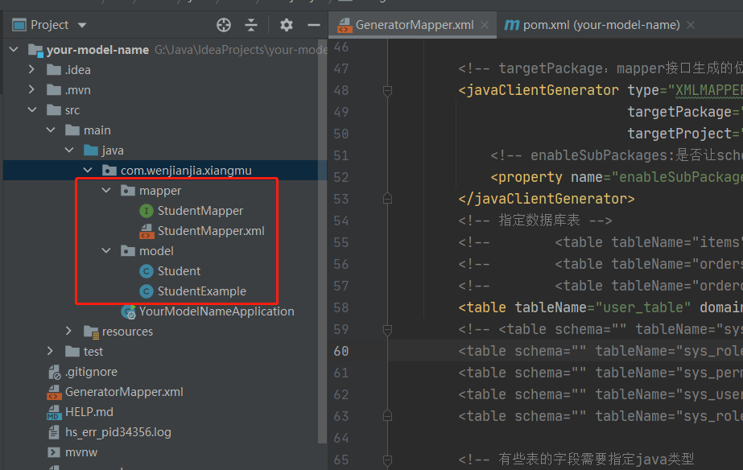
Task: Click the fold end marker at line 63
Action: click(x=387, y=416)
